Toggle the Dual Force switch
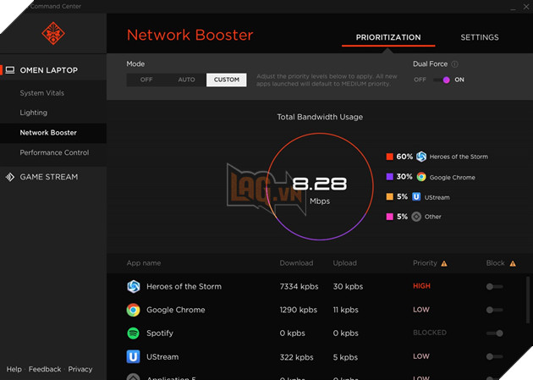This screenshot has width=533, height=380. coord(442,80)
